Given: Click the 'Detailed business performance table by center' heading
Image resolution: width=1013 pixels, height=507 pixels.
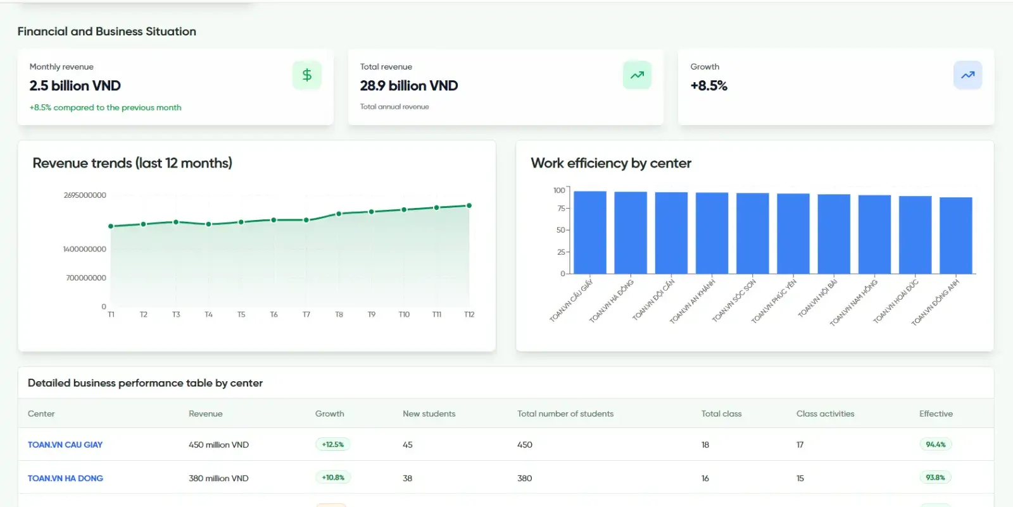Looking at the screenshot, I should click(x=145, y=383).
